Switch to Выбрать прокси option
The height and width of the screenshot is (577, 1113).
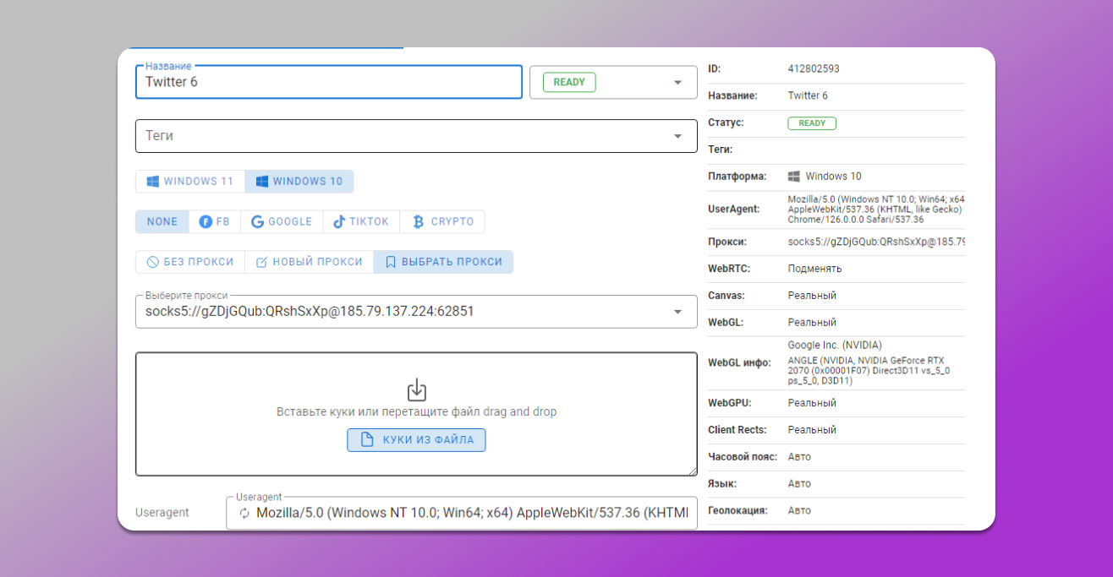pyautogui.click(x=443, y=262)
